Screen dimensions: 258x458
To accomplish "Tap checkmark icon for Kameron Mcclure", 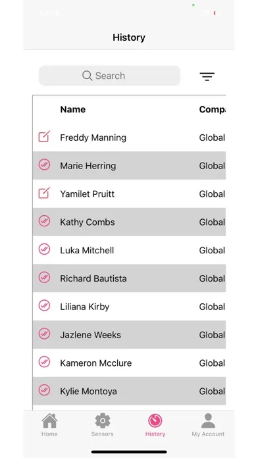I will (44, 362).
